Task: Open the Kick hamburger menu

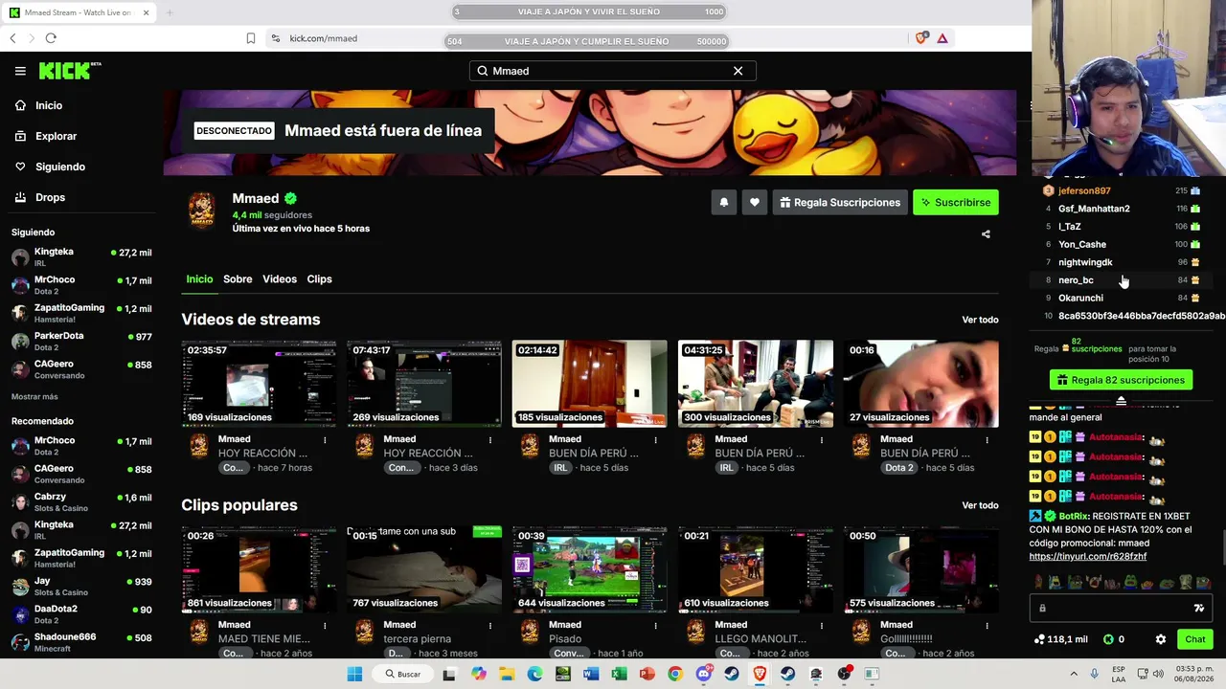Action: pos(20,71)
